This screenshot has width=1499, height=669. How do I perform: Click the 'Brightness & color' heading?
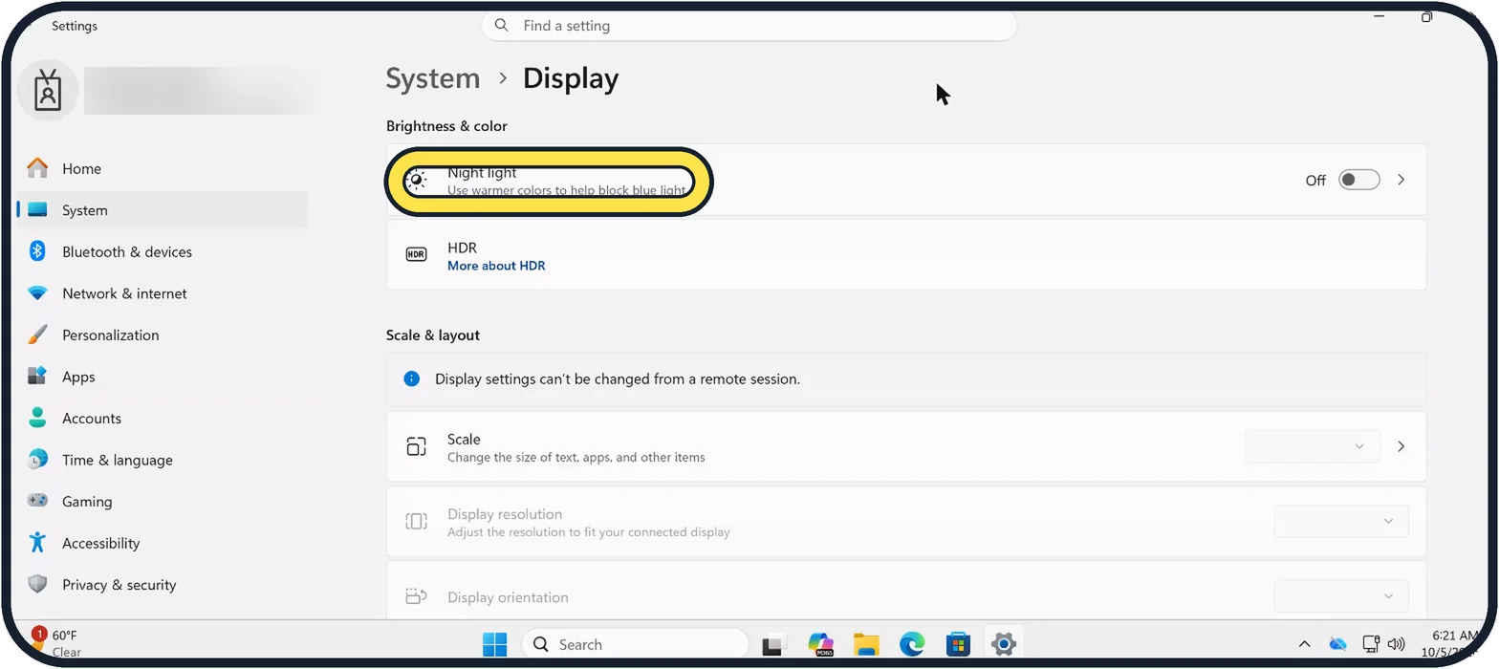(446, 126)
